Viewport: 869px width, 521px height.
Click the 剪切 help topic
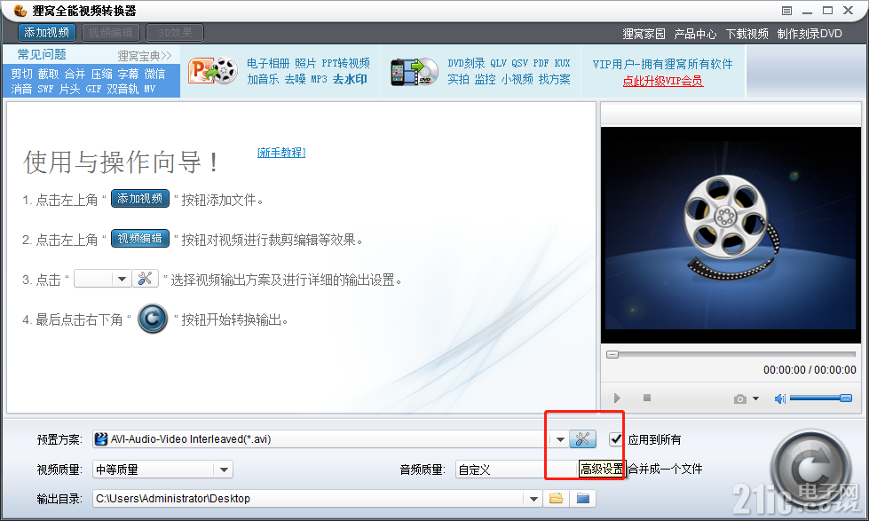(21, 74)
